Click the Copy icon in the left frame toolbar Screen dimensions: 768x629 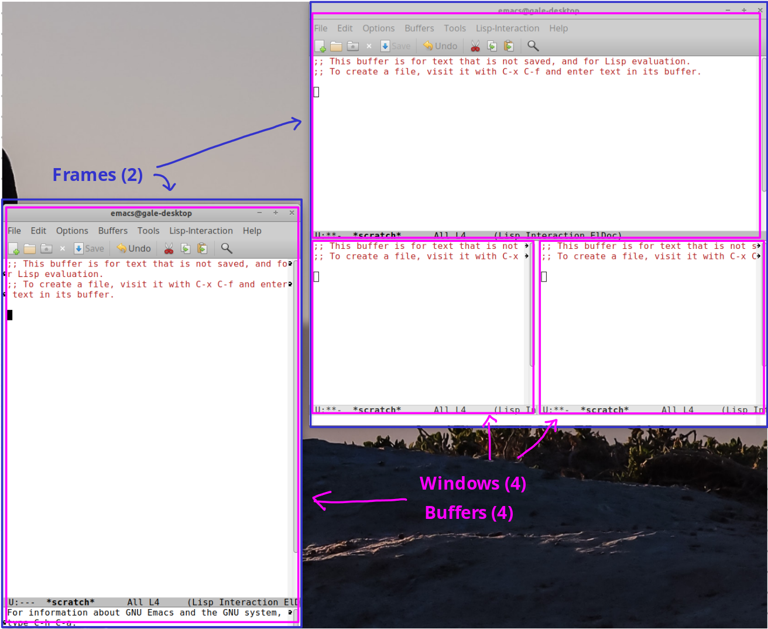click(x=186, y=249)
